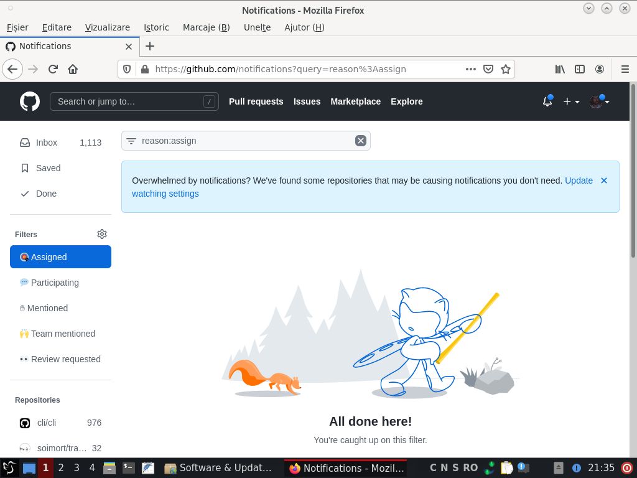This screenshot has width=637, height=478.
Task: Expand the plus create-new dropdown
Action: (x=571, y=101)
